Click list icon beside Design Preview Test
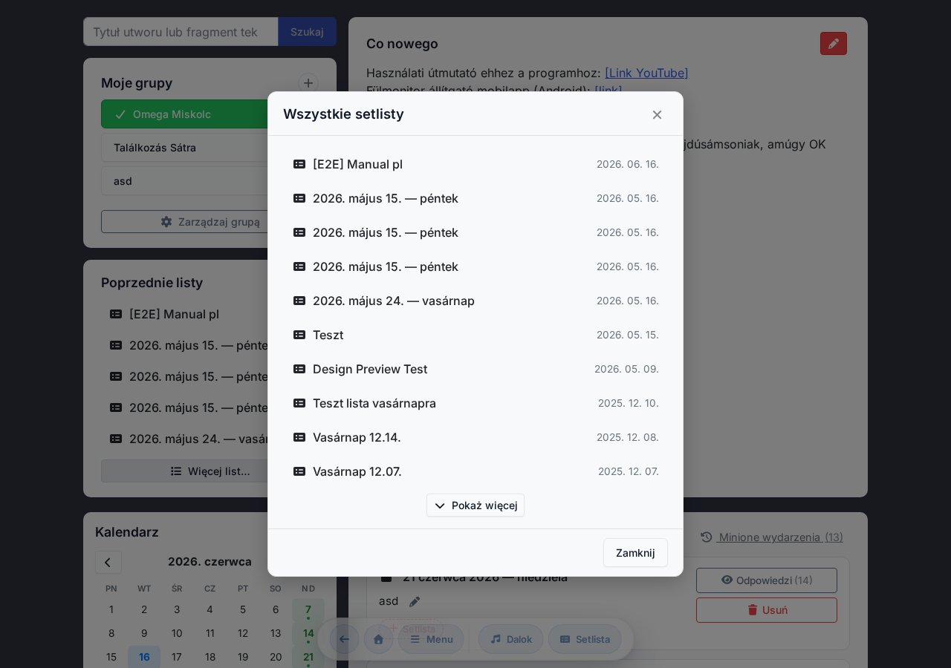This screenshot has height=668, width=951. (x=299, y=369)
